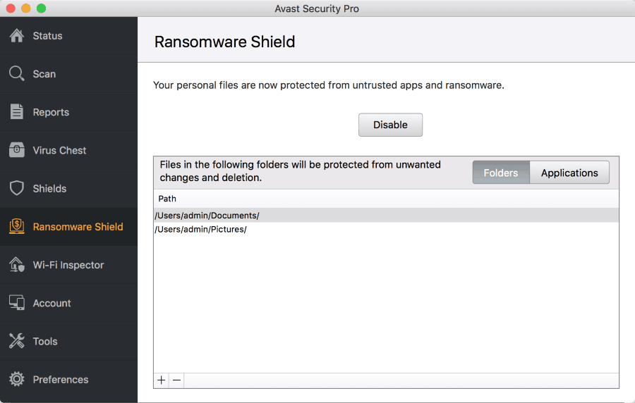The width and height of the screenshot is (635, 403).
Task: Select the /Users/admin/Pictures/ row
Action: tap(386, 229)
